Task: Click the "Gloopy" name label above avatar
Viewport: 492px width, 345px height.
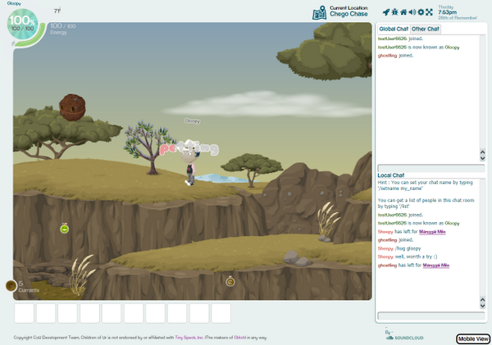Action: tap(193, 120)
